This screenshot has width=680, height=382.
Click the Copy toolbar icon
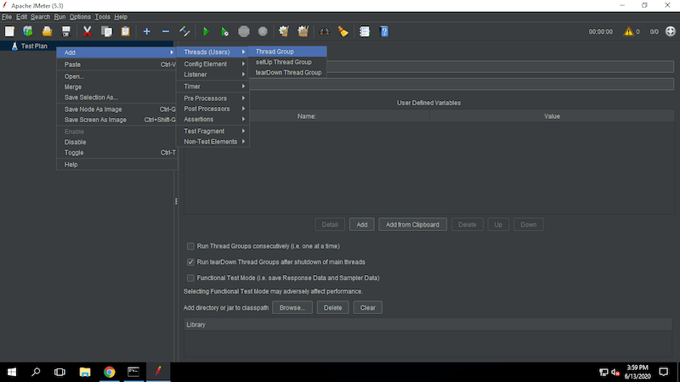pyautogui.click(x=106, y=31)
